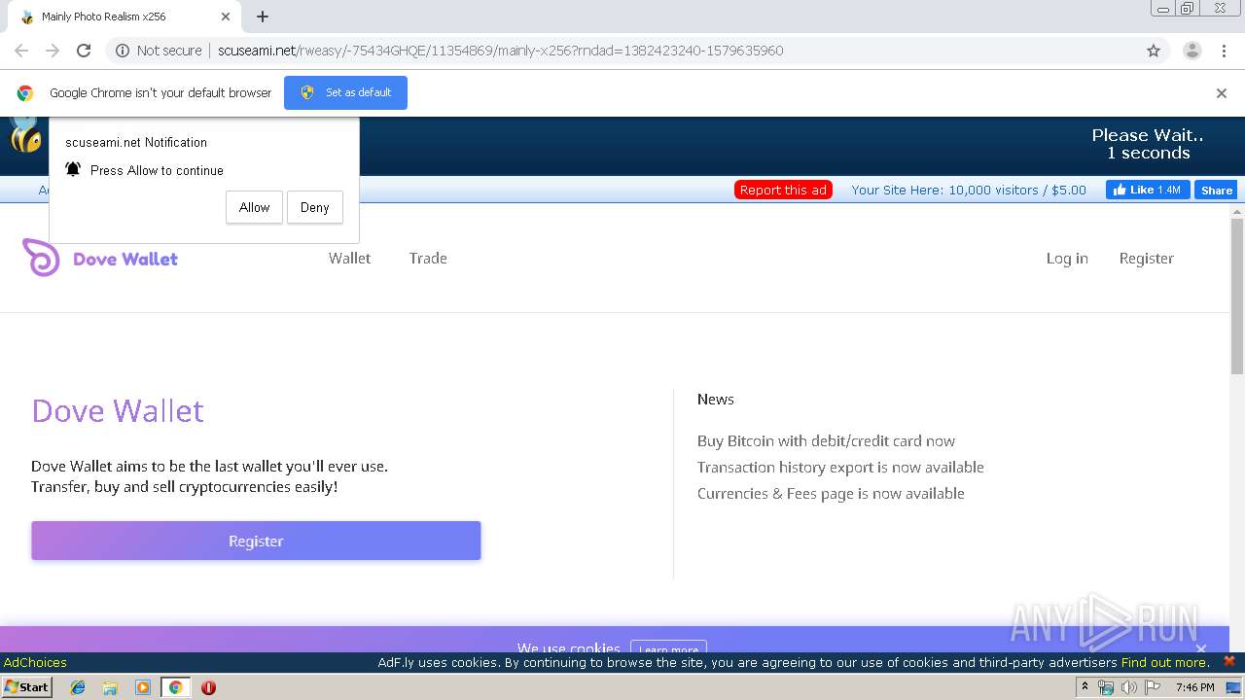Select the Chrome taskbar icon
1245x700 pixels.
tap(175, 687)
